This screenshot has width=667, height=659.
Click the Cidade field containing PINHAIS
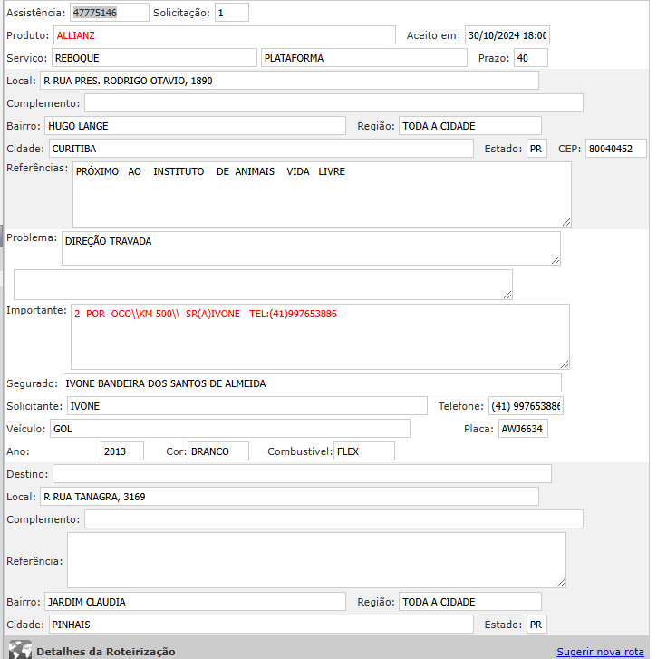(259, 625)
